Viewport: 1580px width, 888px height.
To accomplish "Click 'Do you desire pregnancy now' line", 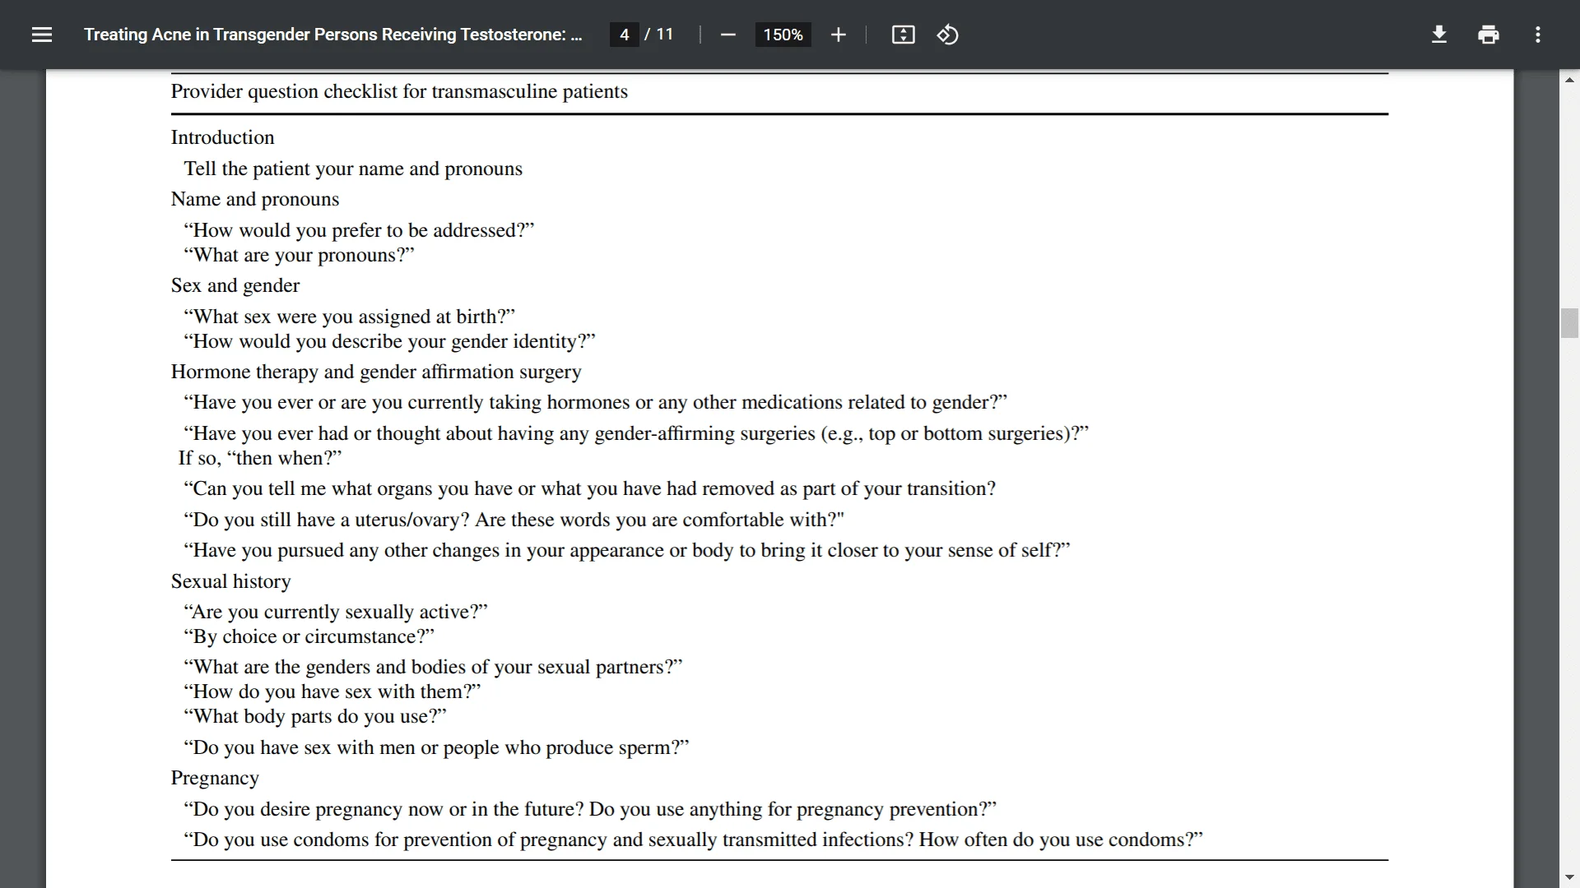I will click(590, 809).
